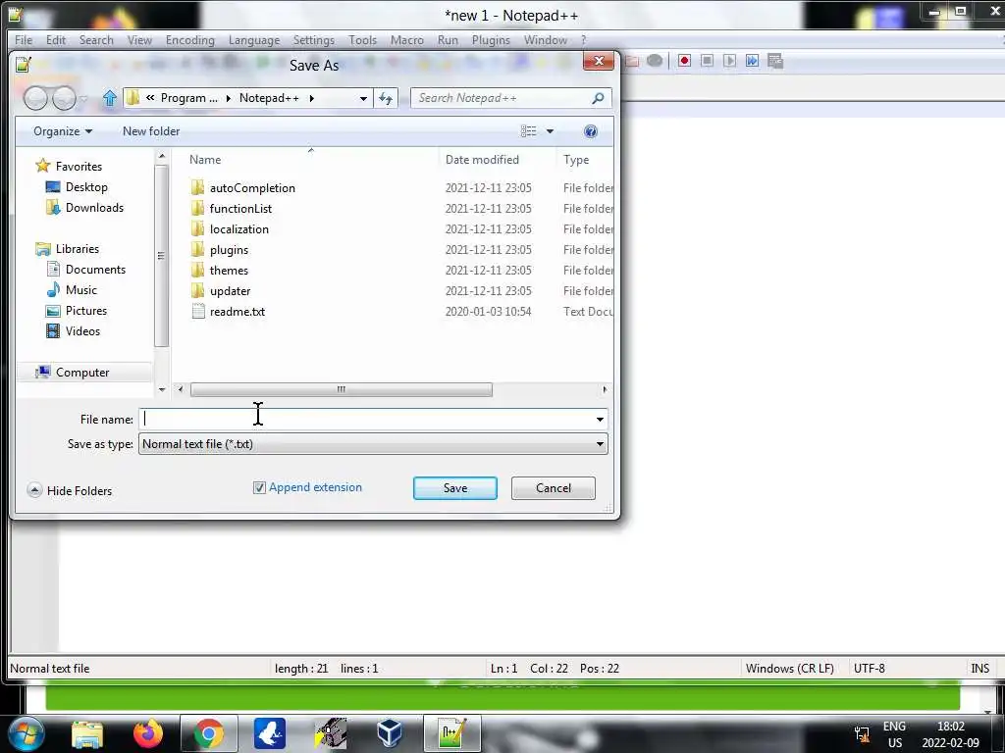The height and width of the screenshot is (753, 1005).
Task: Open the Edit menu
Action: [56, 39]
